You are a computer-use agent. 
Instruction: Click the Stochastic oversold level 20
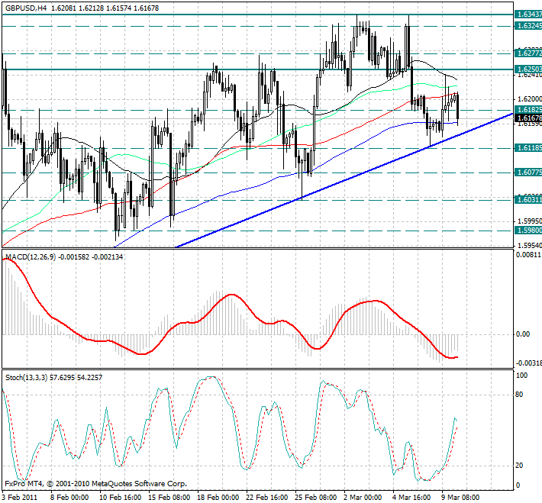[x=519, y=466]
